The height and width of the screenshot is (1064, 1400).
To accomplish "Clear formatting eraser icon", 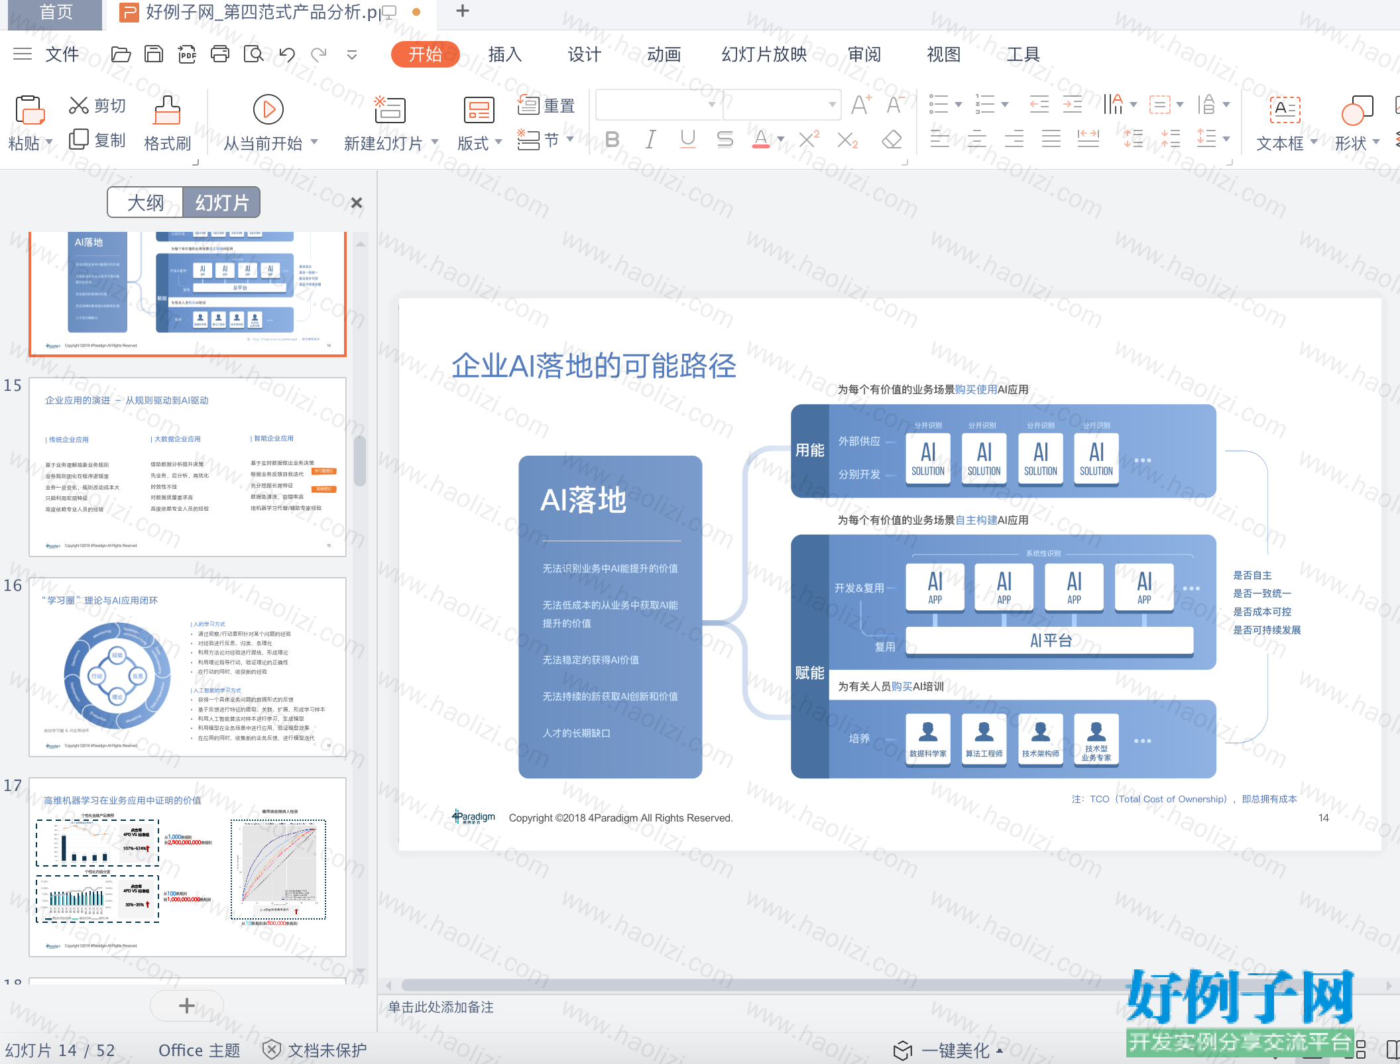I will tap(892, 140).
